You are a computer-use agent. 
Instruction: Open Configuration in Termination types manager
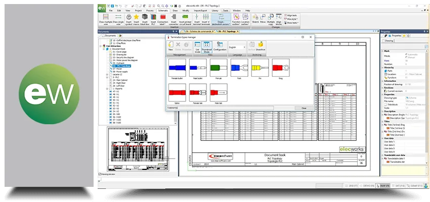click(x=220, y=46)
